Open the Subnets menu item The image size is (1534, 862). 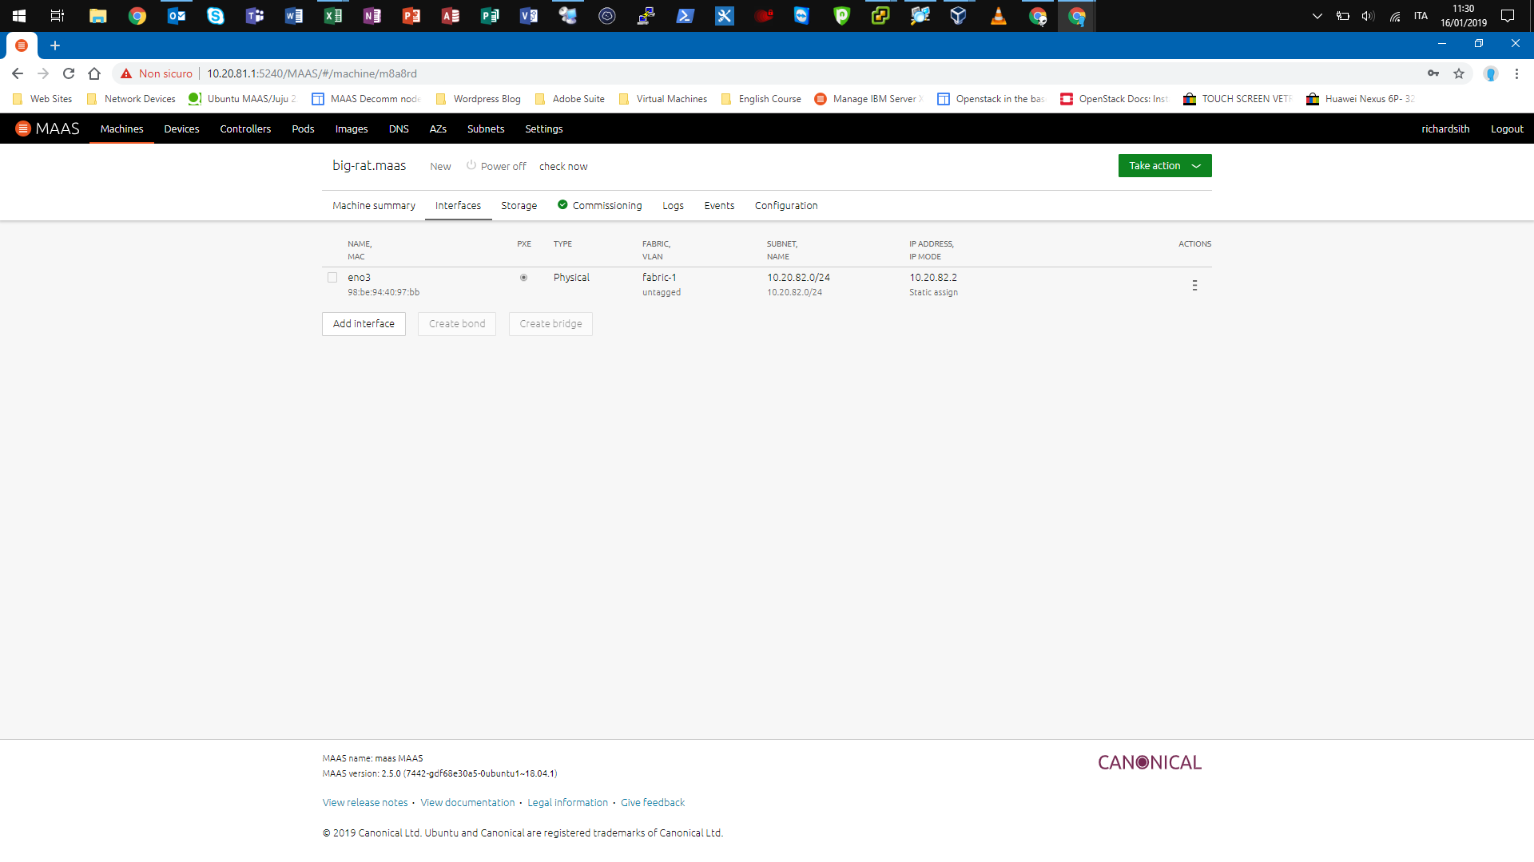[486, 129]
